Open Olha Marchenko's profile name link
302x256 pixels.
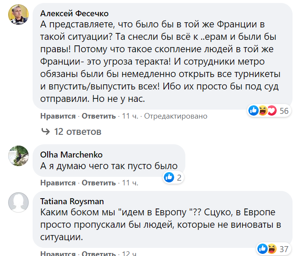point(71,155)
